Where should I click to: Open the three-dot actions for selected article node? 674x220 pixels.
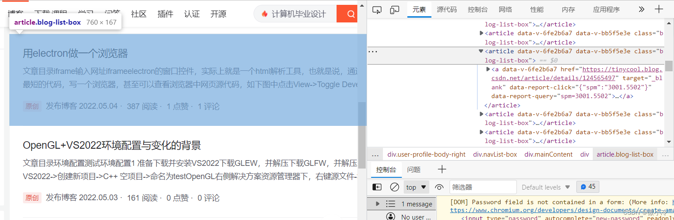tap(373, 51)
